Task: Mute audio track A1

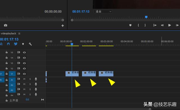Action: tap(24, 79)
